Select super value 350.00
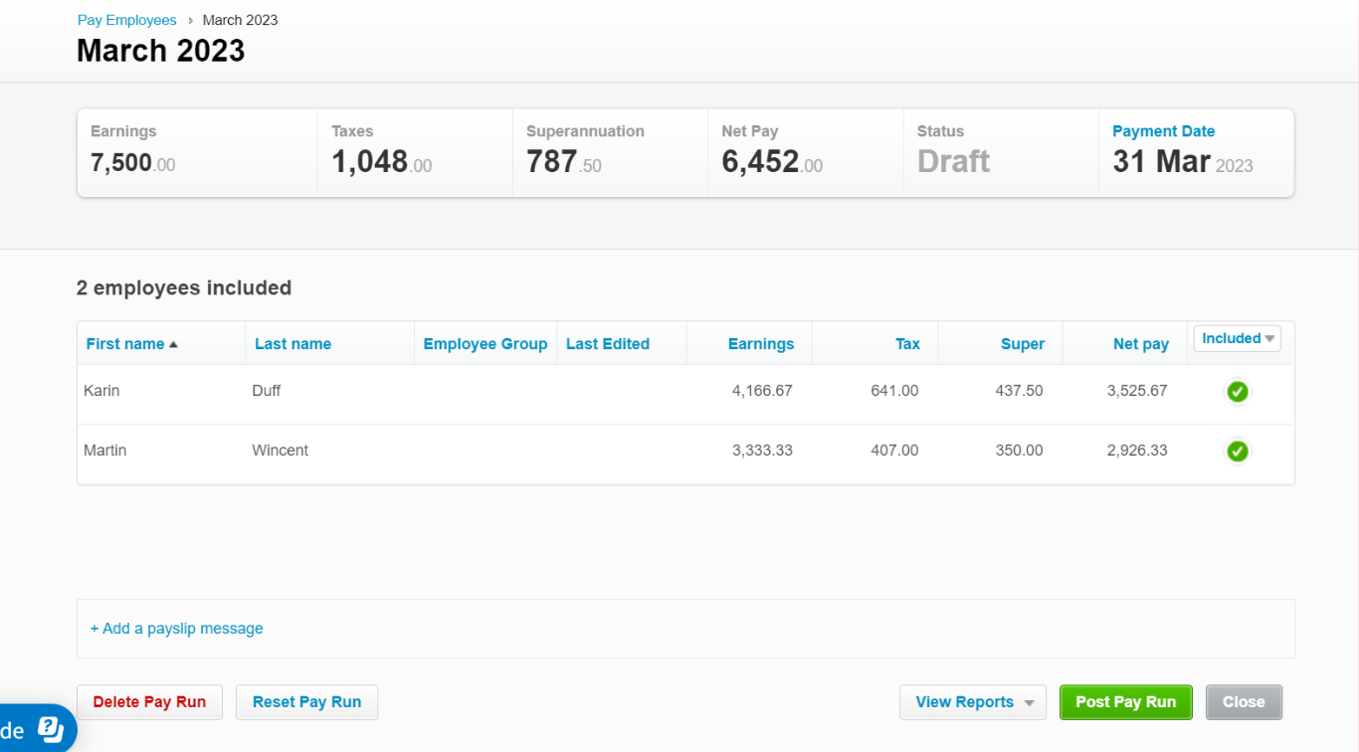Viewport: 1359px width, 752px height. [x=1019, y=451]
